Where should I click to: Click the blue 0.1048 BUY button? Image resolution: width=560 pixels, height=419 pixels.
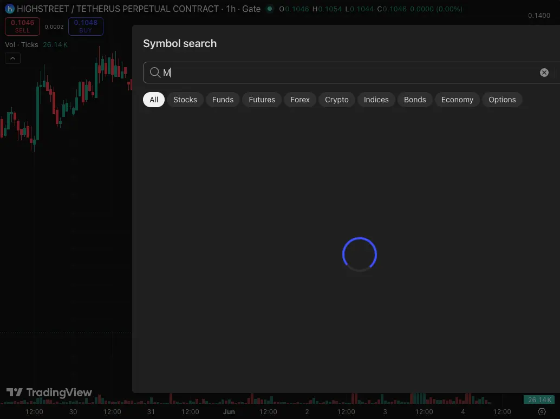(86, 27)
